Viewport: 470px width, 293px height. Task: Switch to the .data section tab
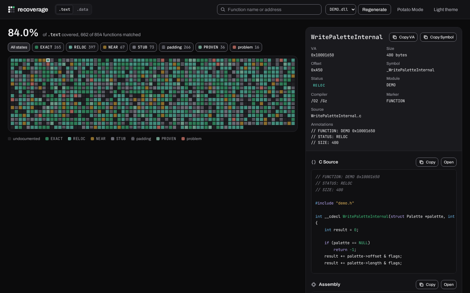tap(83, 9)
